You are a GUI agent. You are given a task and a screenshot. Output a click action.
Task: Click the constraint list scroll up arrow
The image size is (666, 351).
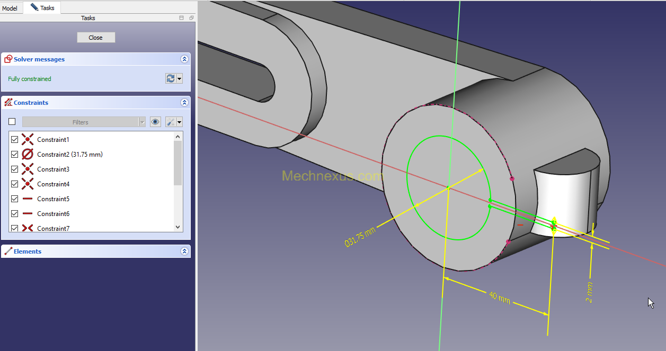pyautogui.click(x=177, y=137)
